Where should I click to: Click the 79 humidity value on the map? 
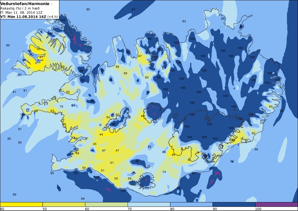point(61,107)
